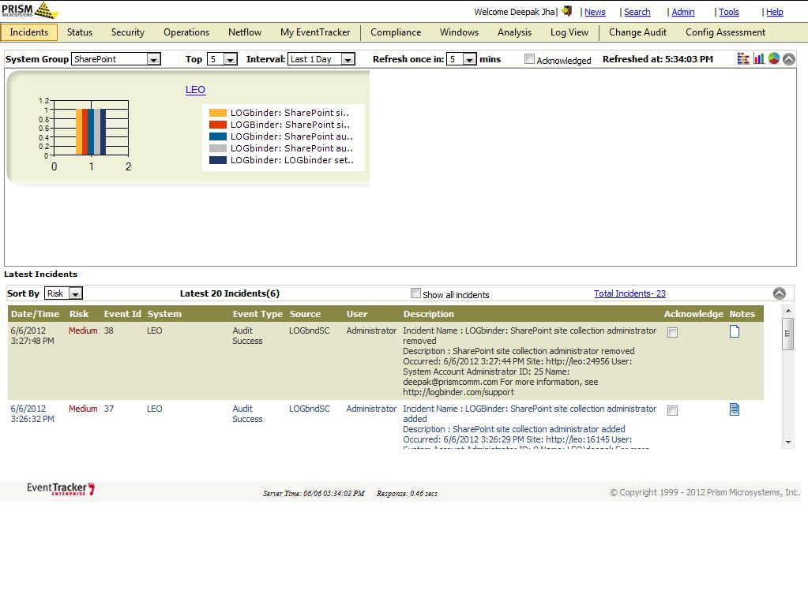Click the News link
Image resolution: width=808 pixels, height=605 pixels.
[595, 12]
